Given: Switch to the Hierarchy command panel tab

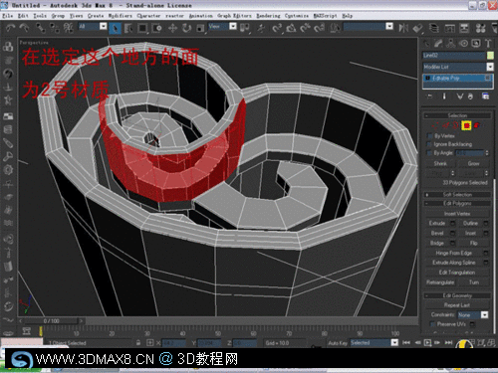Looking at the screenshot, I should pos(451,44).
